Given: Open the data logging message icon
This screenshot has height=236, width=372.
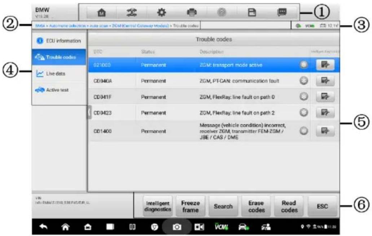Looking at the screenshot, I should point(282,12).
